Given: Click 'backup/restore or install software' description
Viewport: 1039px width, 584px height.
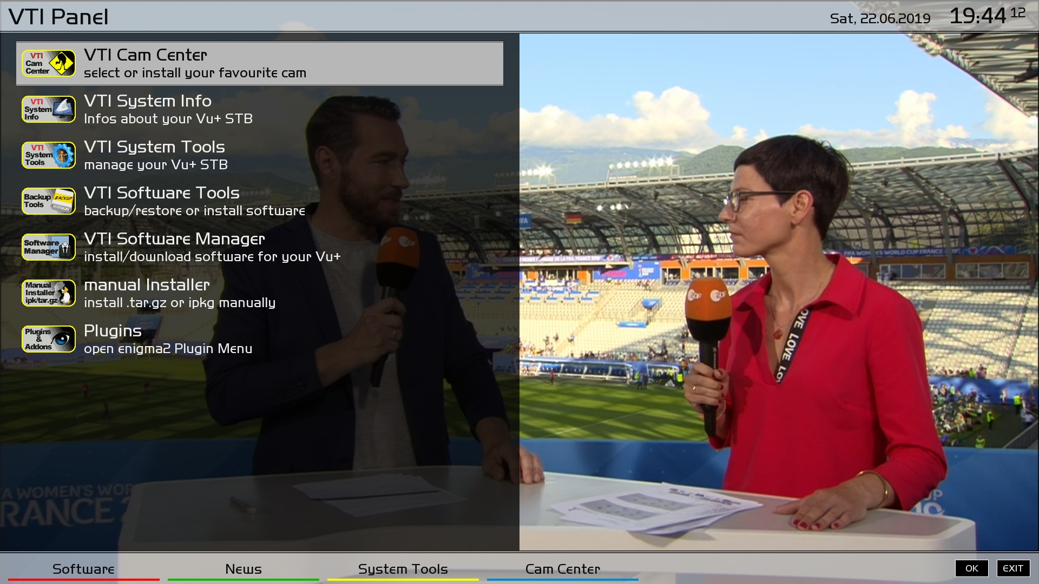Looking at the screenshot, I should [x=195, y=211].
